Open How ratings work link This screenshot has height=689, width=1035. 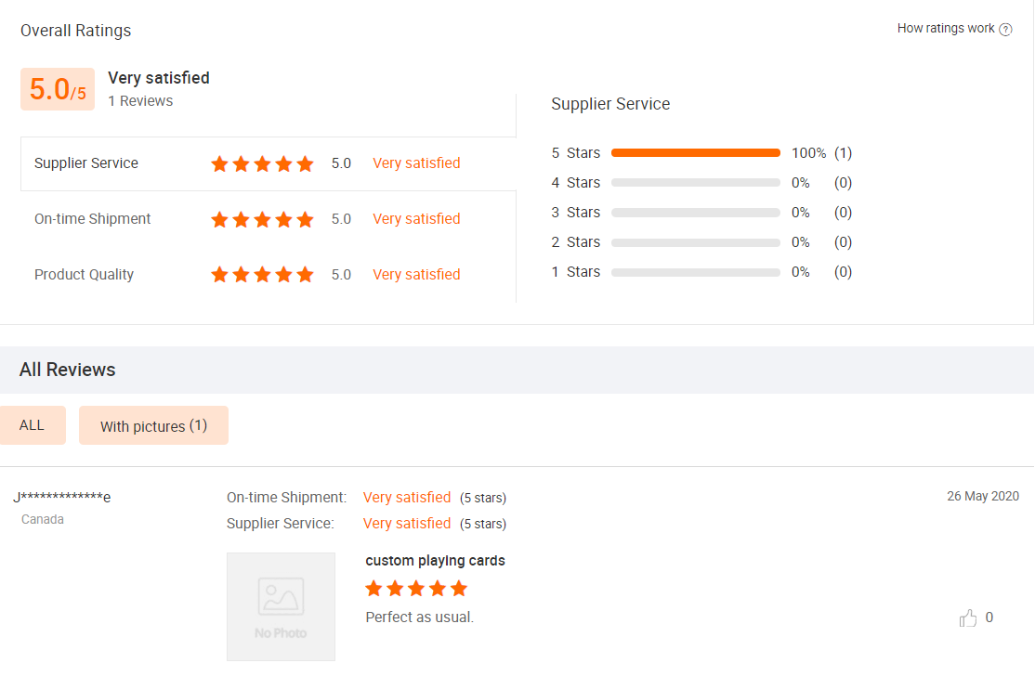[946, 29]
